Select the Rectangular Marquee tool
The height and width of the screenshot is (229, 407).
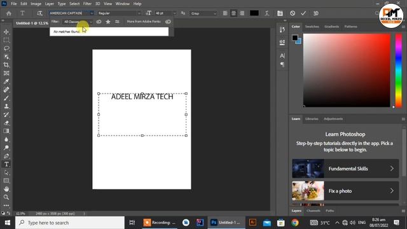6,40
